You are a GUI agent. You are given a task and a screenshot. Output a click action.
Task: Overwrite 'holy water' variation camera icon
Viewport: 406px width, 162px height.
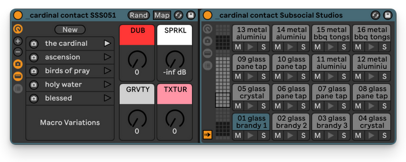pos(34,84)
